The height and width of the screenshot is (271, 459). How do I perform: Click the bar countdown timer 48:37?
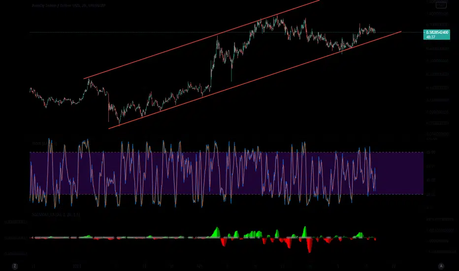pyautogui.click(x=430, y=37)
